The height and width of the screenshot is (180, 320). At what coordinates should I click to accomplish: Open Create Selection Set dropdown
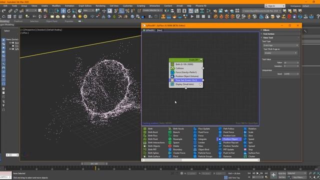pyautogui.click(x=152, y=10)
